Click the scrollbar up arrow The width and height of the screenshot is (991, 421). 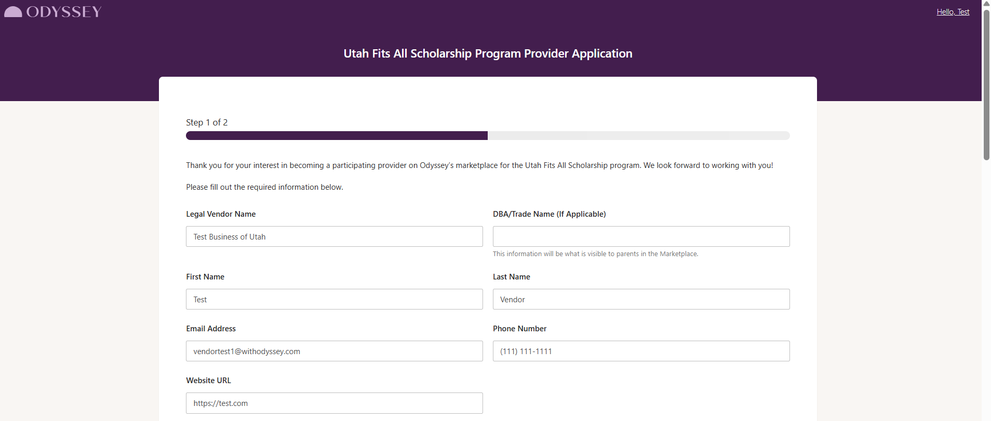[x=986, y=4]
